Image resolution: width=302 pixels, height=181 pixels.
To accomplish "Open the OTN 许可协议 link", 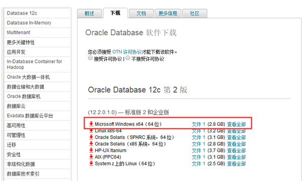I will (127, 52).
